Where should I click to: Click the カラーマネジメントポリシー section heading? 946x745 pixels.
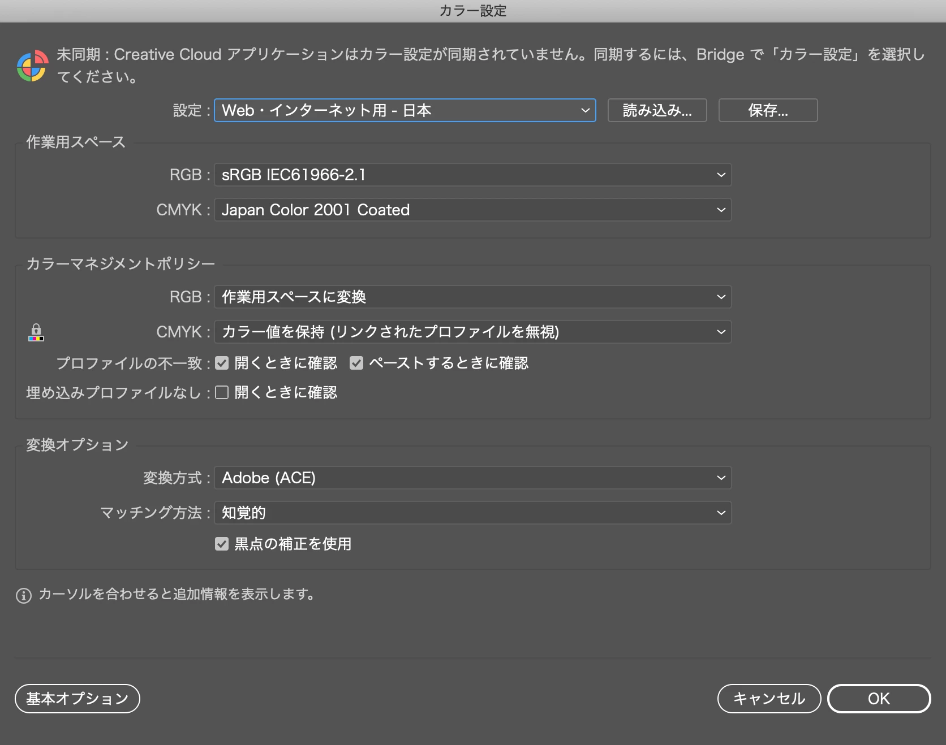point(121,264)
